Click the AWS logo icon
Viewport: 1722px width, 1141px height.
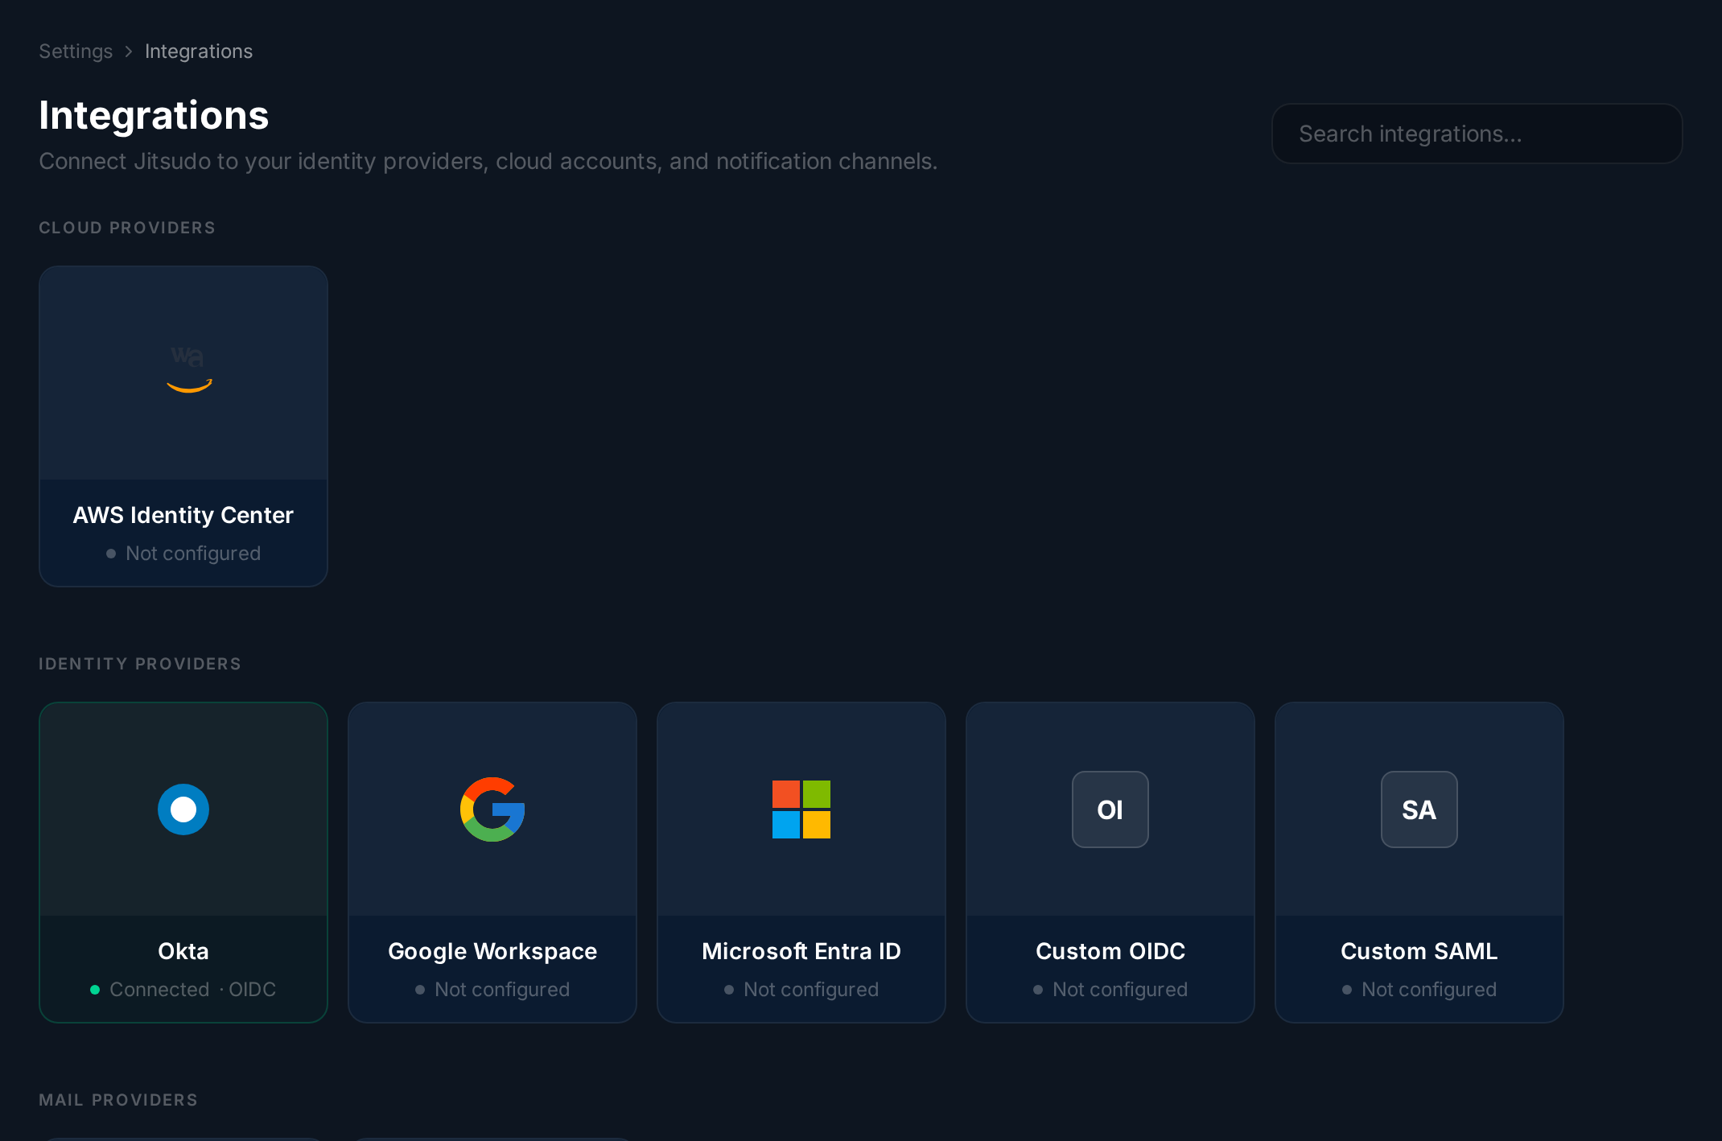(189, 370)
